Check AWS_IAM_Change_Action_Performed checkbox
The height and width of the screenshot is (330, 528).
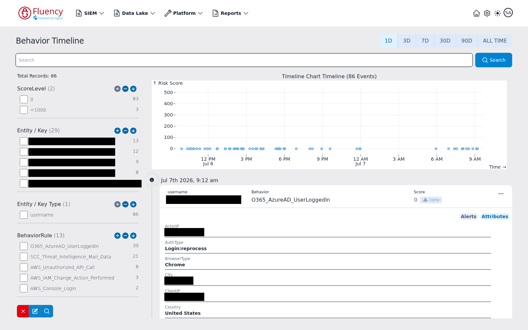click(x=24, y=278)
